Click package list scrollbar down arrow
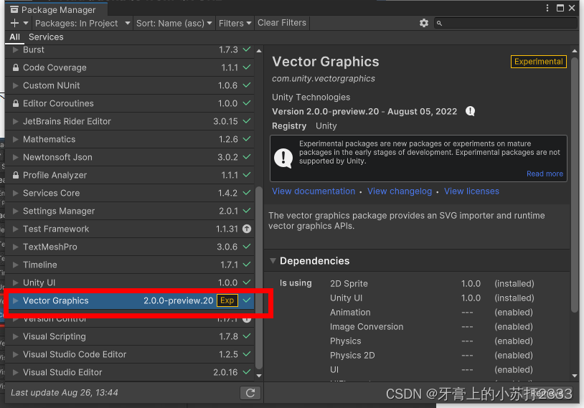The height and width of the screenshot is (408, 584). 259,376
